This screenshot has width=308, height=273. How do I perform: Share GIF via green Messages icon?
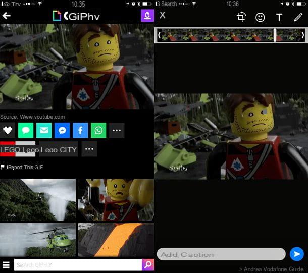tap(26, 130)
